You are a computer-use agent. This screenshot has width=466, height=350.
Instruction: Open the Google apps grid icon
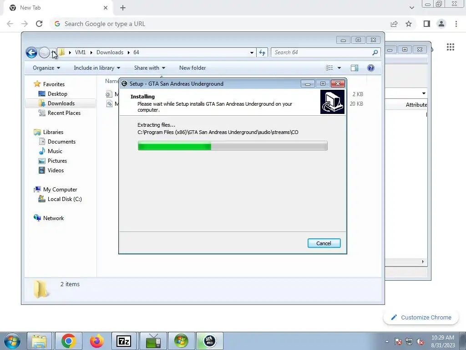coord(450,47)
